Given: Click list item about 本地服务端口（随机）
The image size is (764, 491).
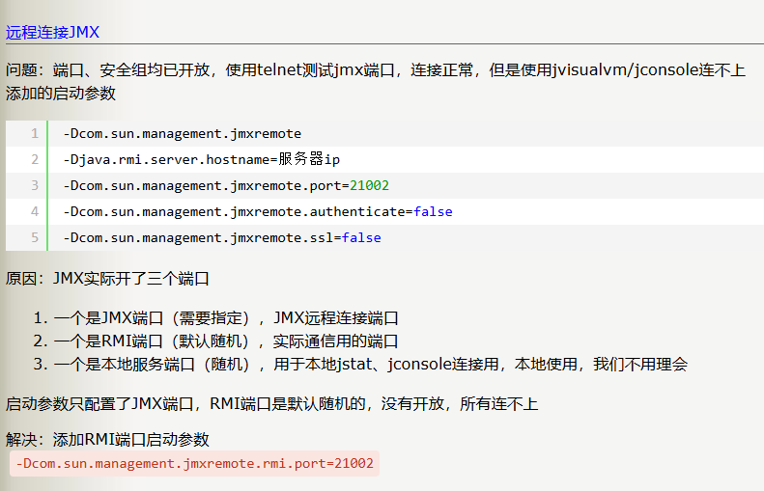Looking at the screenshot, I should pyautogui.click(x=371, y=364).
